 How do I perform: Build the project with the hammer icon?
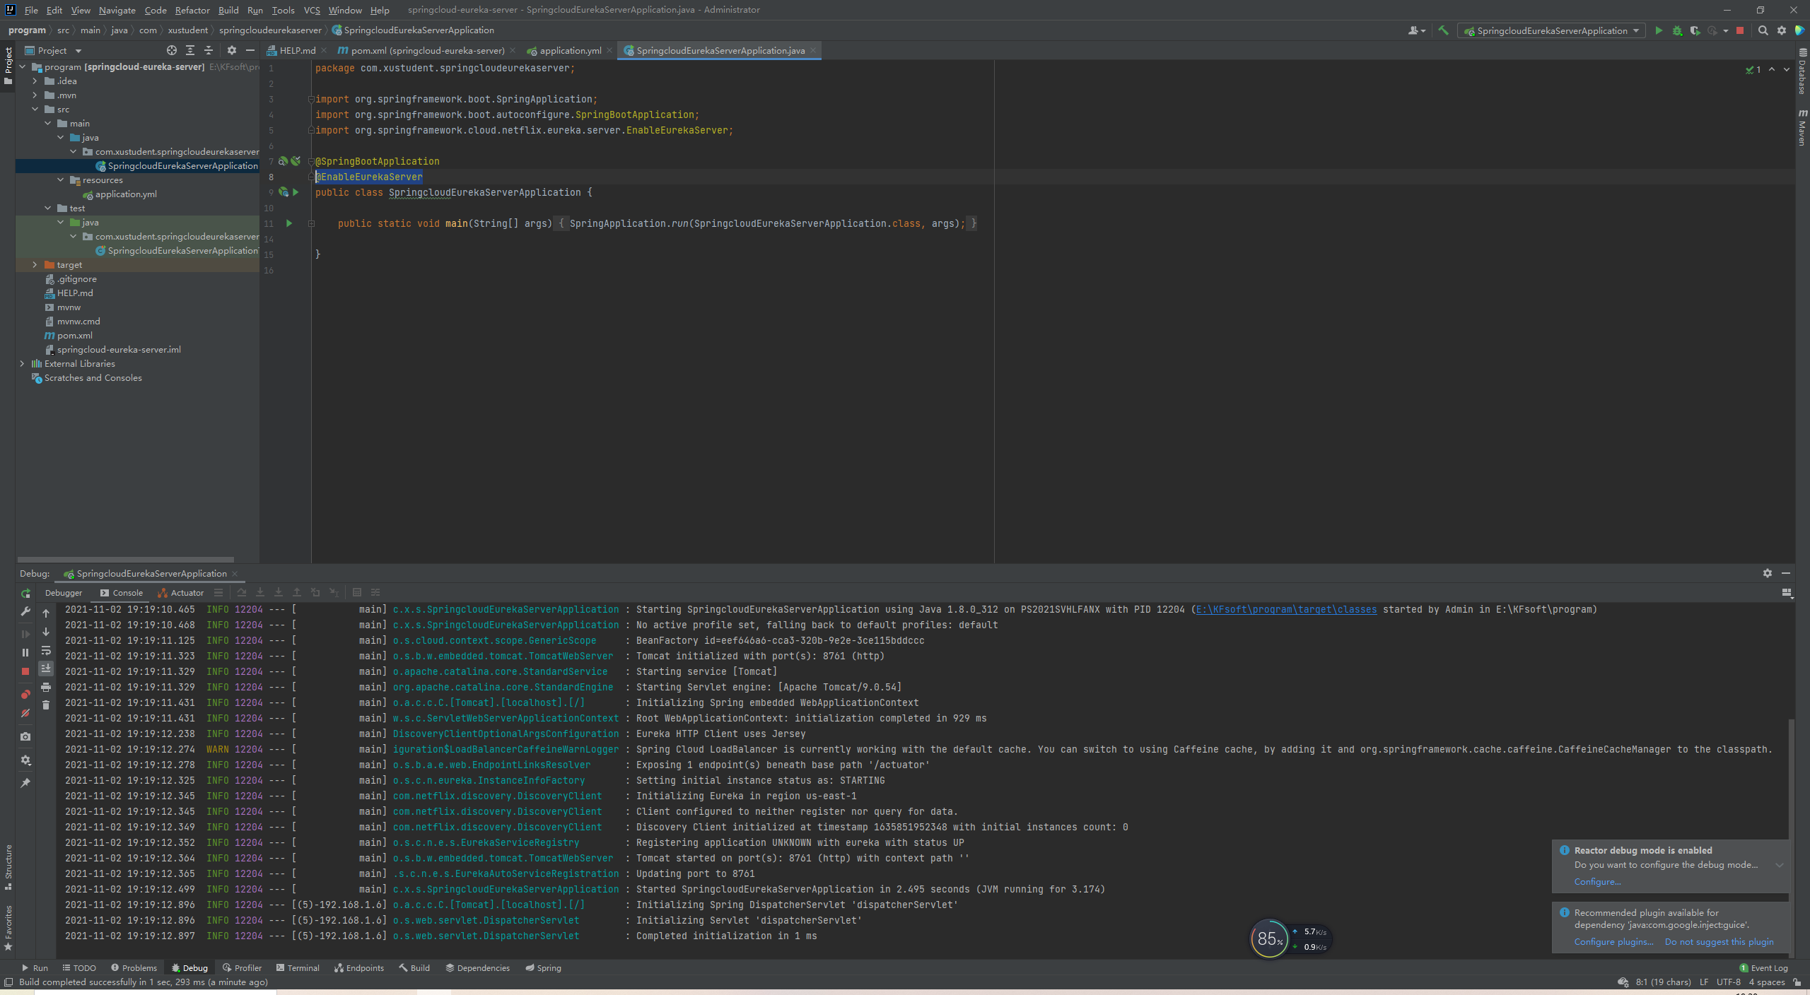pos(1443,30)
